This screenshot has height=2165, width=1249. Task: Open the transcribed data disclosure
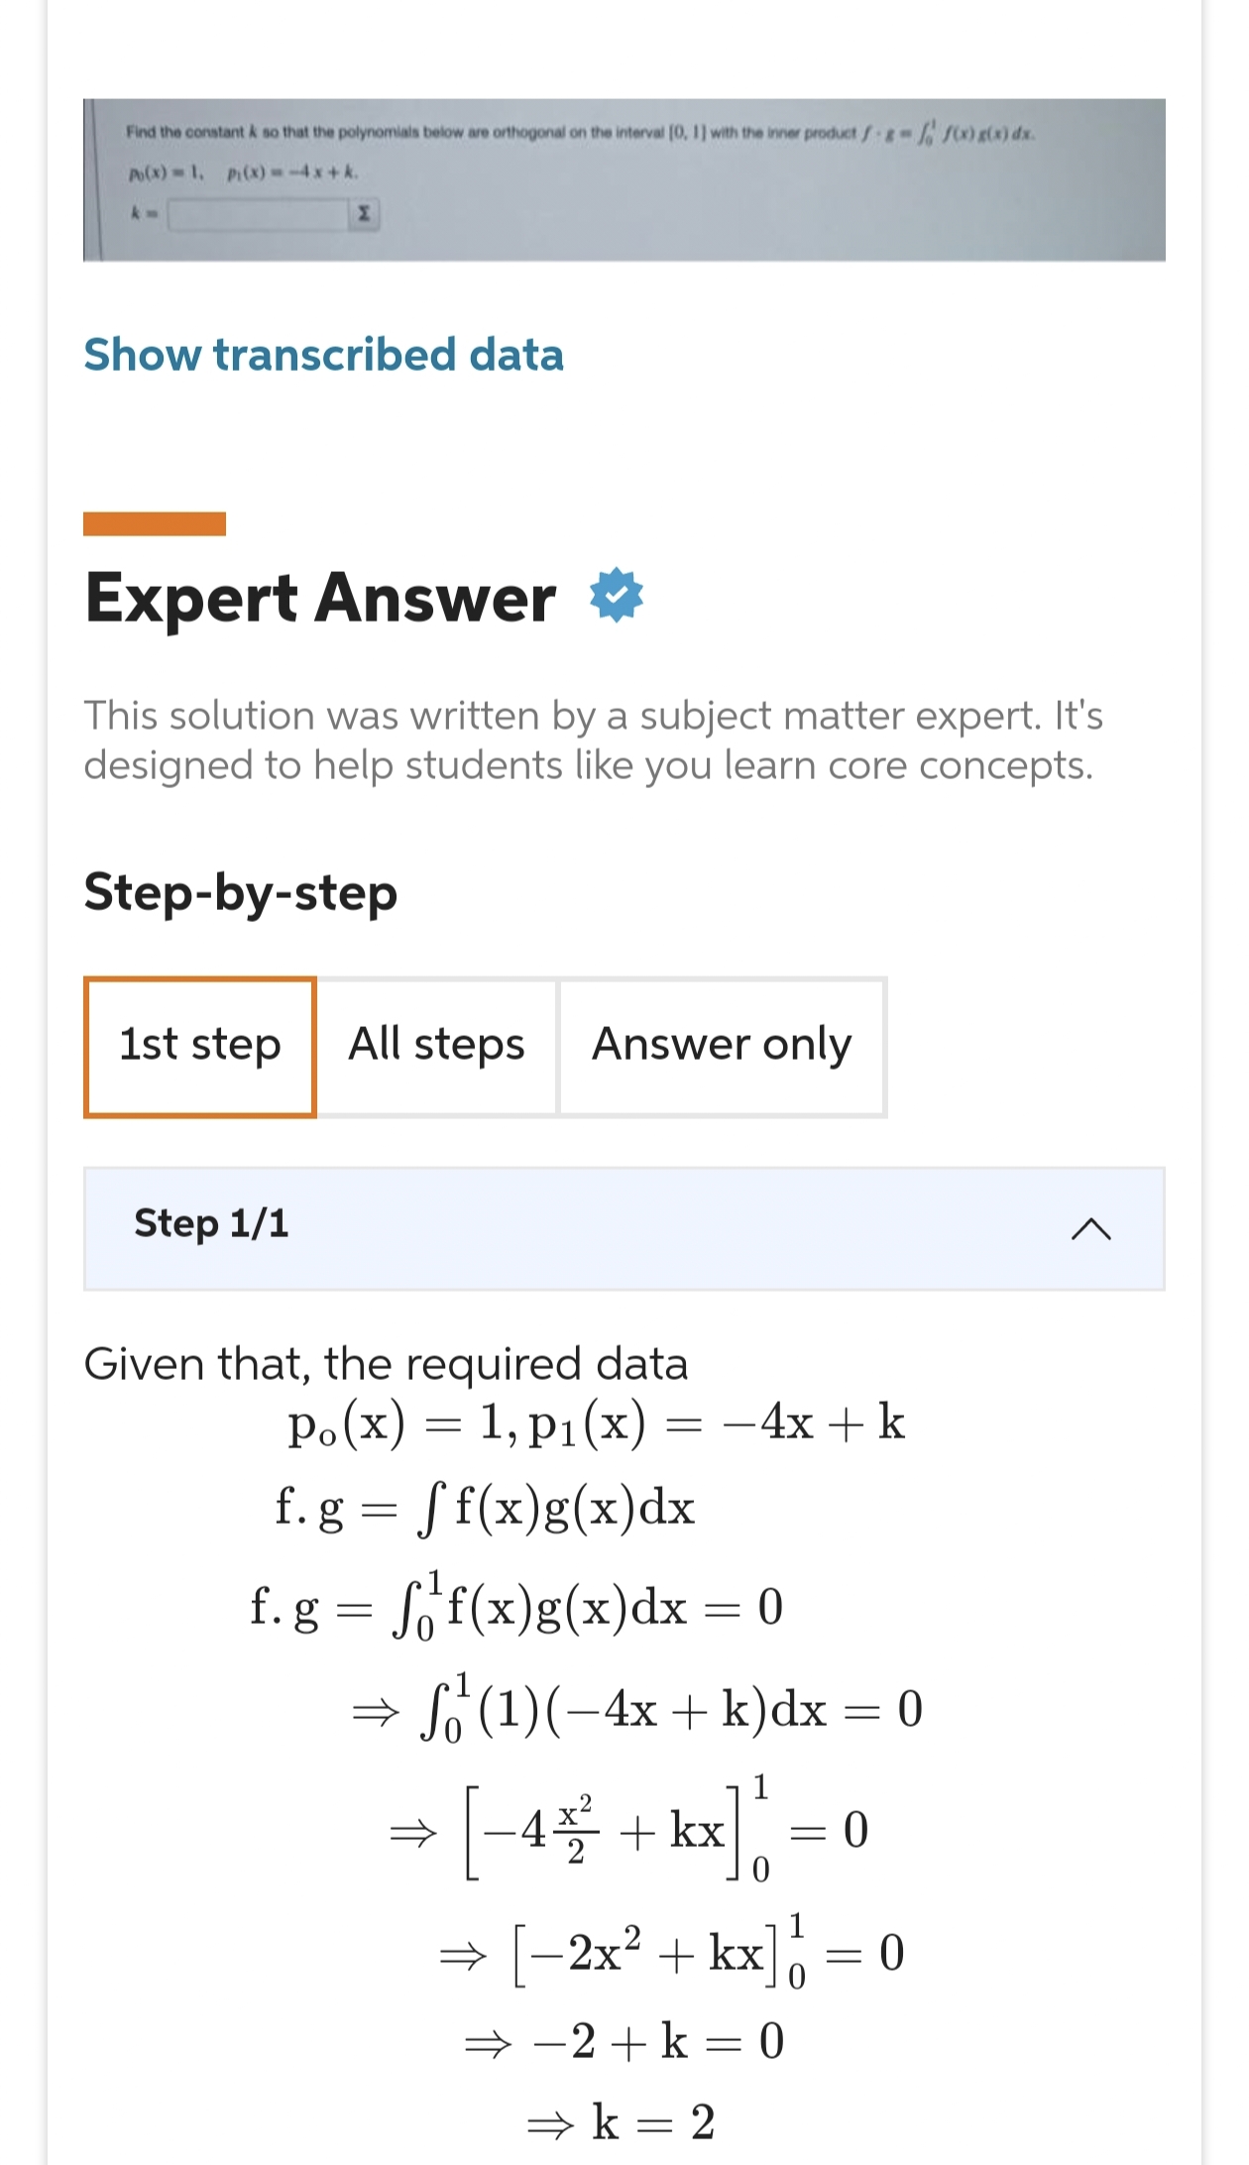pyautogui.click(x=323, y=355)
